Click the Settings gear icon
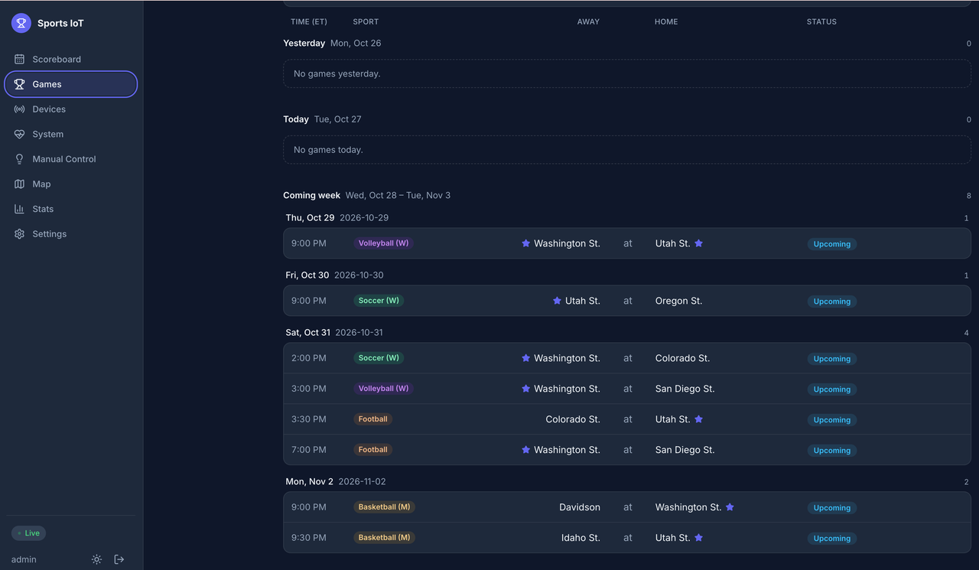Image resolution: width=979 pixels, height=570 pixels. coord(20,234)
